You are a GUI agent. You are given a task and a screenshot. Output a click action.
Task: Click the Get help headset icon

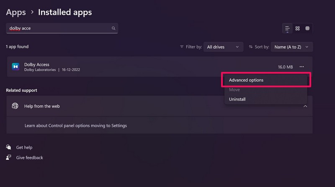pyautogui.click(x=9, y=147)
